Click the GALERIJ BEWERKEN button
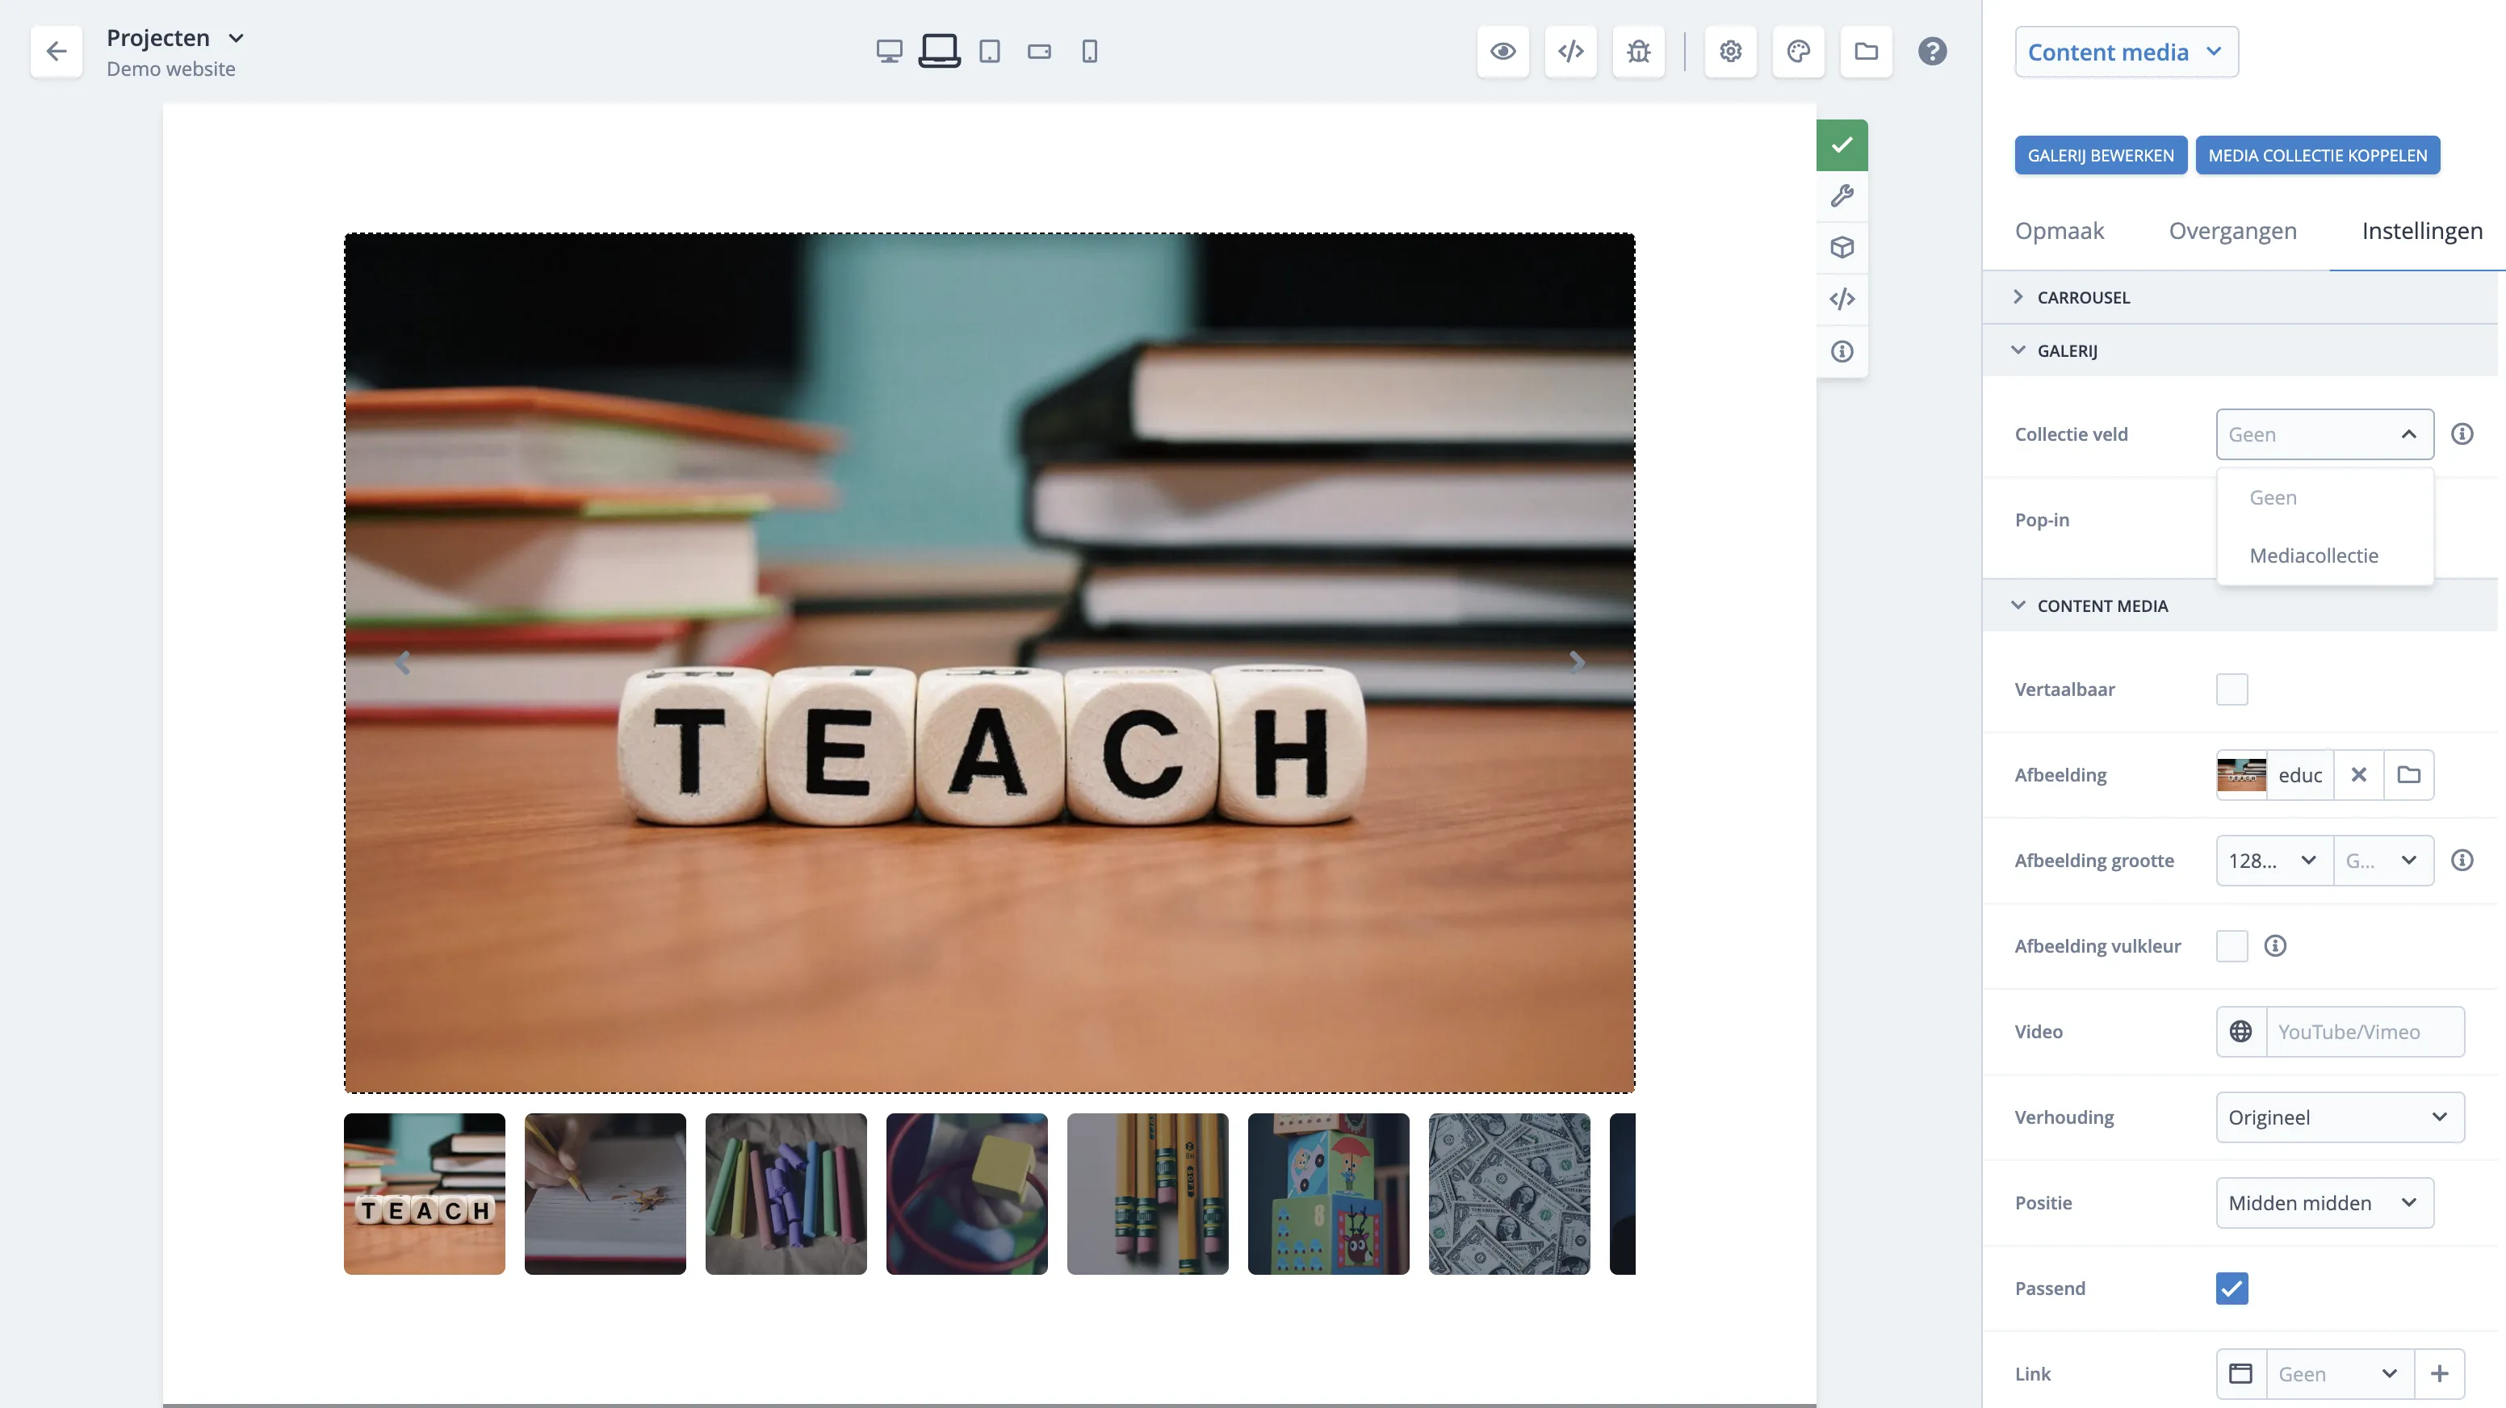 (2101, 156)
